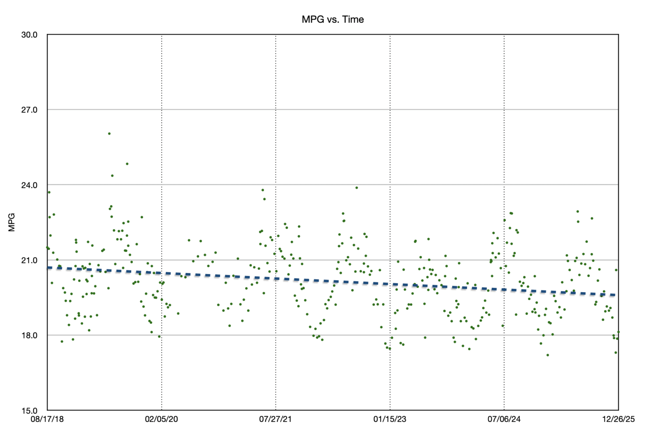Select the "01/15/23" x-axis date label
Viewport: 648px width, 440px height.
coord(391,419)
